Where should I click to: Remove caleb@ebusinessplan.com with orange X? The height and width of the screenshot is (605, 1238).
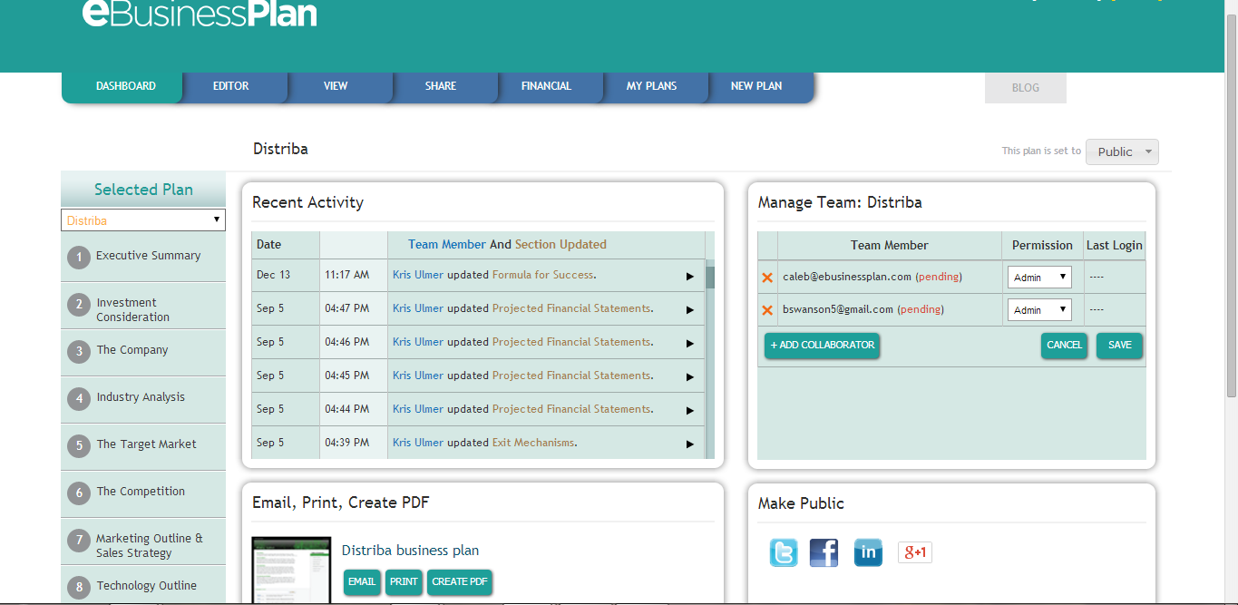(x=767, y=278)
